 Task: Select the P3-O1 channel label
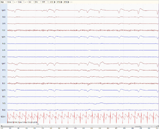point(4,30)
